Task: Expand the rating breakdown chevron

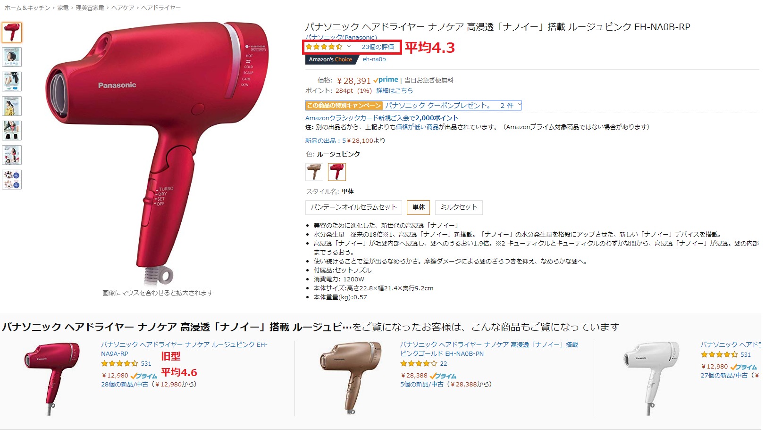Action: point(349,47)
